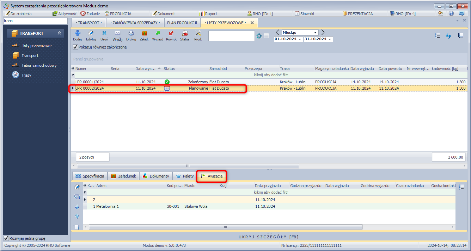Open the Załadunek details tab

pyautogui.click(x=123, y=176)
